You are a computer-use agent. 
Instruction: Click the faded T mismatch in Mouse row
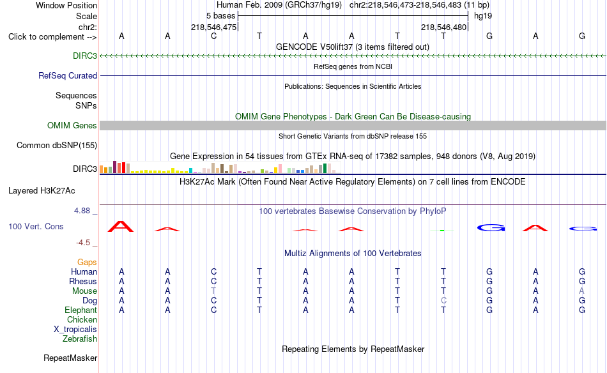point(213,291)
